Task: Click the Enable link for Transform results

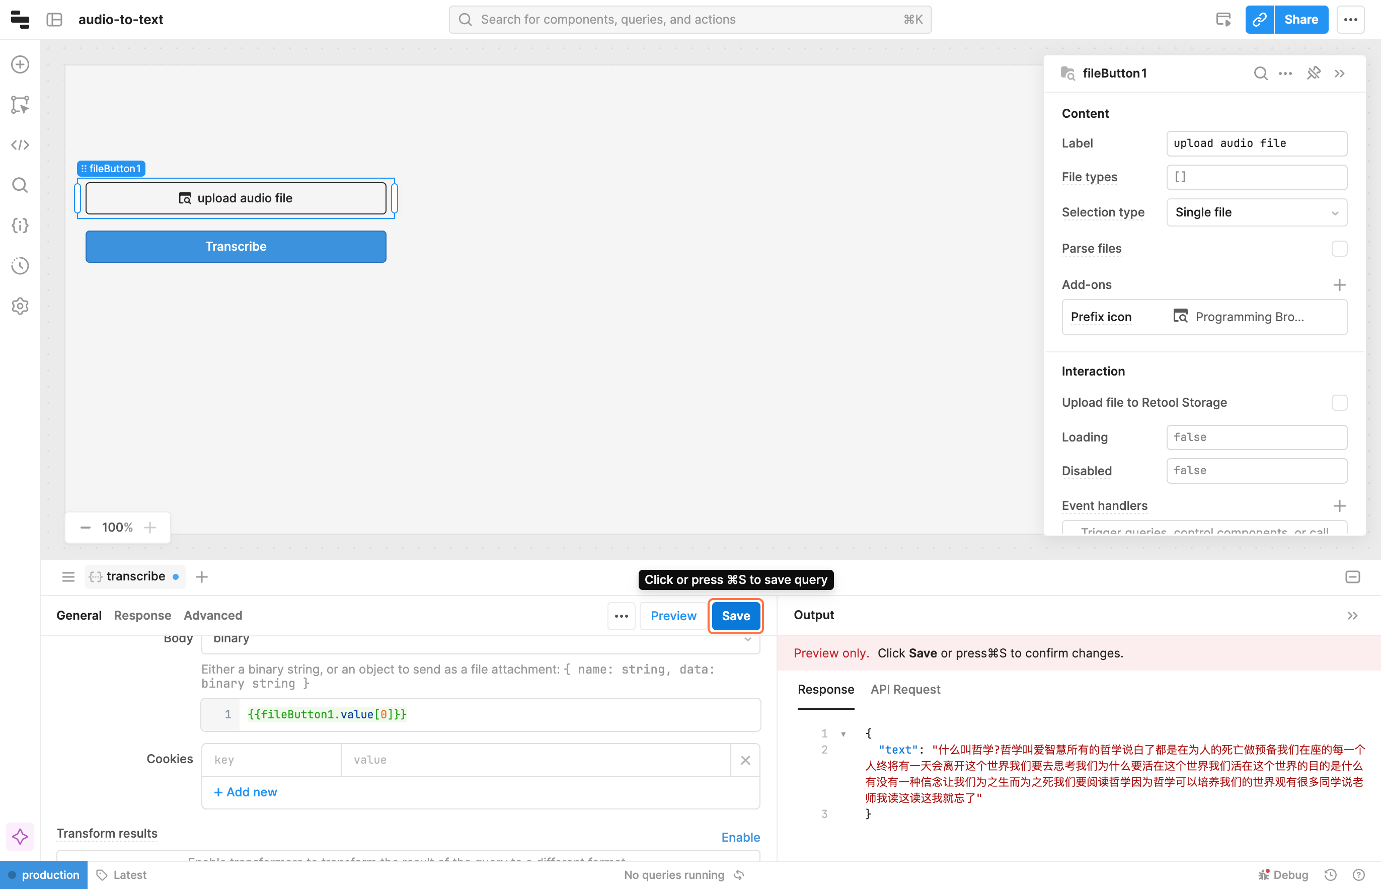Action: 740,837
